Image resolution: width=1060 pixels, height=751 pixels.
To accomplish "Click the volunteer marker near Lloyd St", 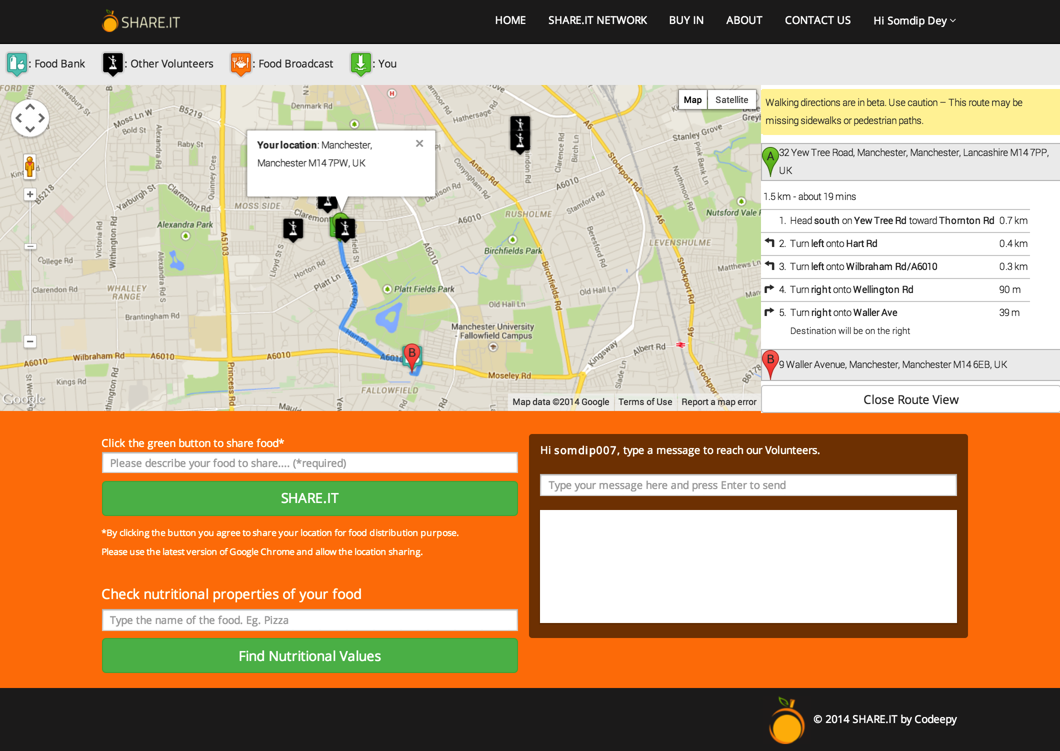I will [x=293, y=229].
